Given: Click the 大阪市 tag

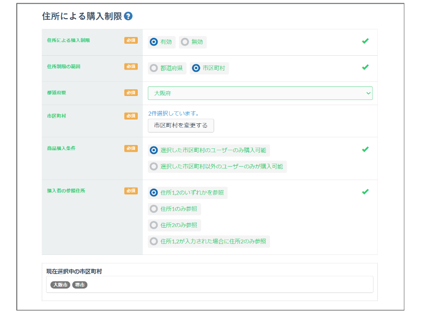Looking at the screenshot, I should coord(60,285).
